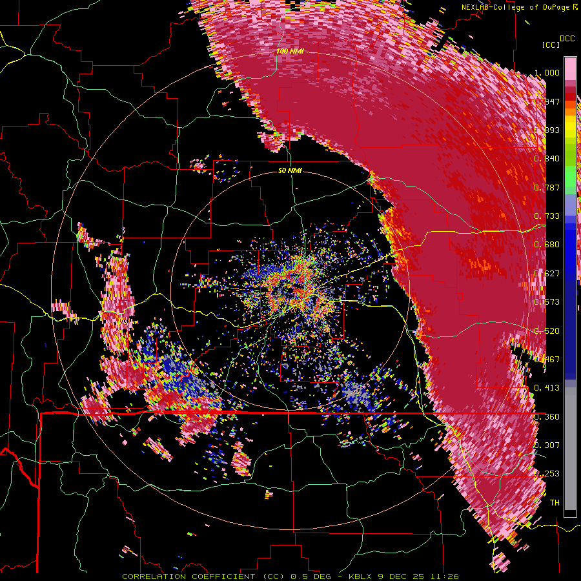The image size is (581, 581).
Task: Click the 11:26 timestamp
Action: [445, 576]
